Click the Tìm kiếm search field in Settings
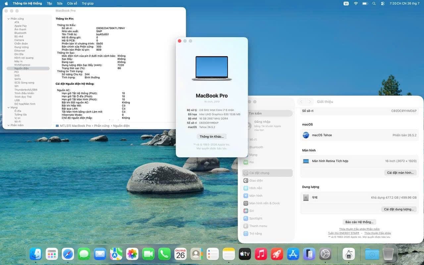The height and width of the screenshot is (265, 424). click(268, 113)
